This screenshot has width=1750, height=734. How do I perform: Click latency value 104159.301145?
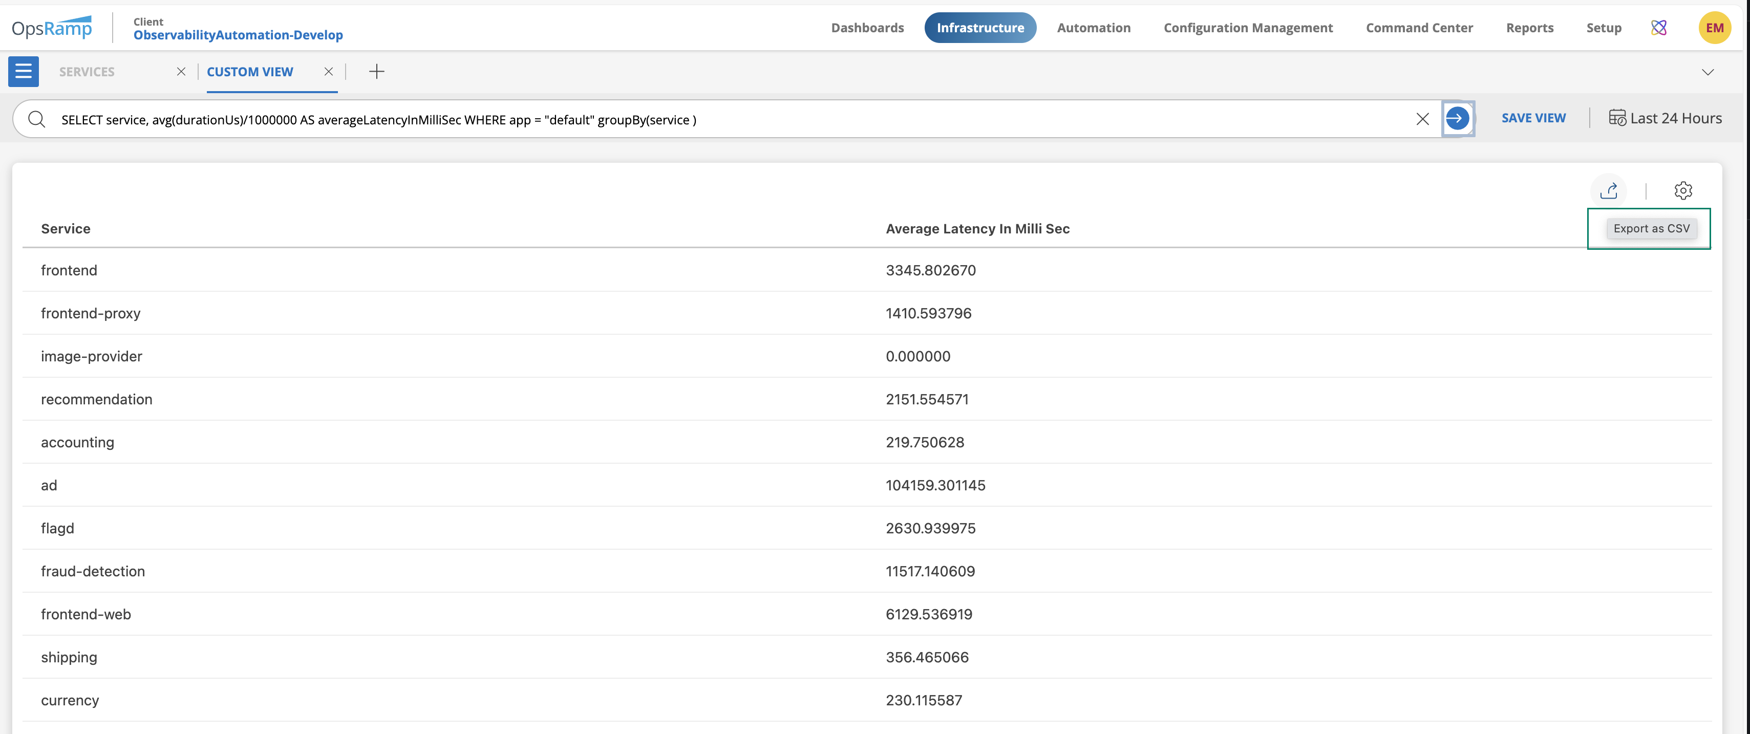click(935, 485)
